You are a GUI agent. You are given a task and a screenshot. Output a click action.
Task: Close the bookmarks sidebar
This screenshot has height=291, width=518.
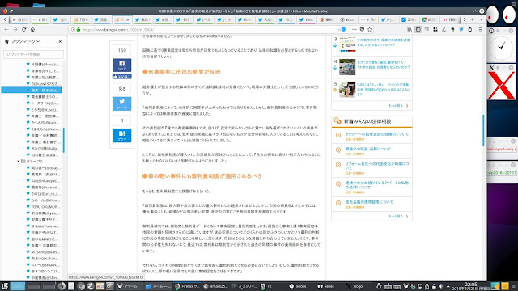click(60, 41)
